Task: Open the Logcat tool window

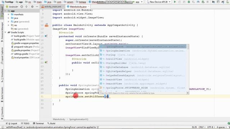Action: [11, 123]
